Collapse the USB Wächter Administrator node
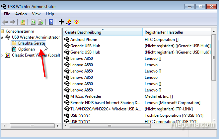219x139 pixels. (x=2, y=37)
